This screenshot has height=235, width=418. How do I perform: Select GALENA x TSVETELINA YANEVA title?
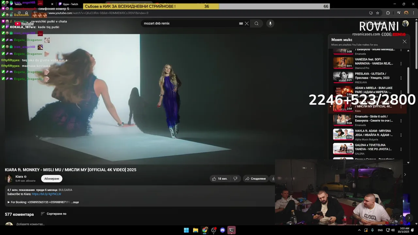[373, 147]
